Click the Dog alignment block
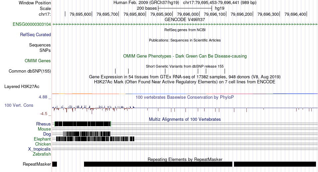The image size is (318, 172). tap(87, 134)
